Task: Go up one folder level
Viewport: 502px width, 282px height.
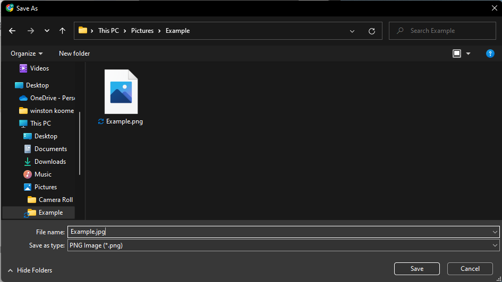Action: point(63,31)
